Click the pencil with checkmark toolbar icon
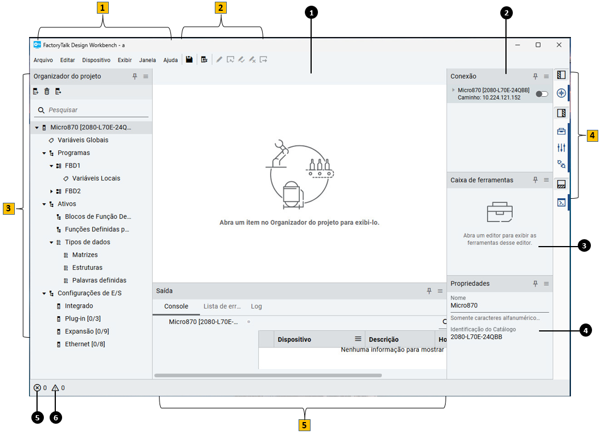This screenshot has width=600, height=434. (x=241, y=59)
